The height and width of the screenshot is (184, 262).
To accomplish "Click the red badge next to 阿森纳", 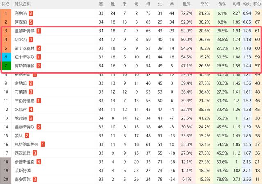I will pyautogui.click(x=31, y=22).
